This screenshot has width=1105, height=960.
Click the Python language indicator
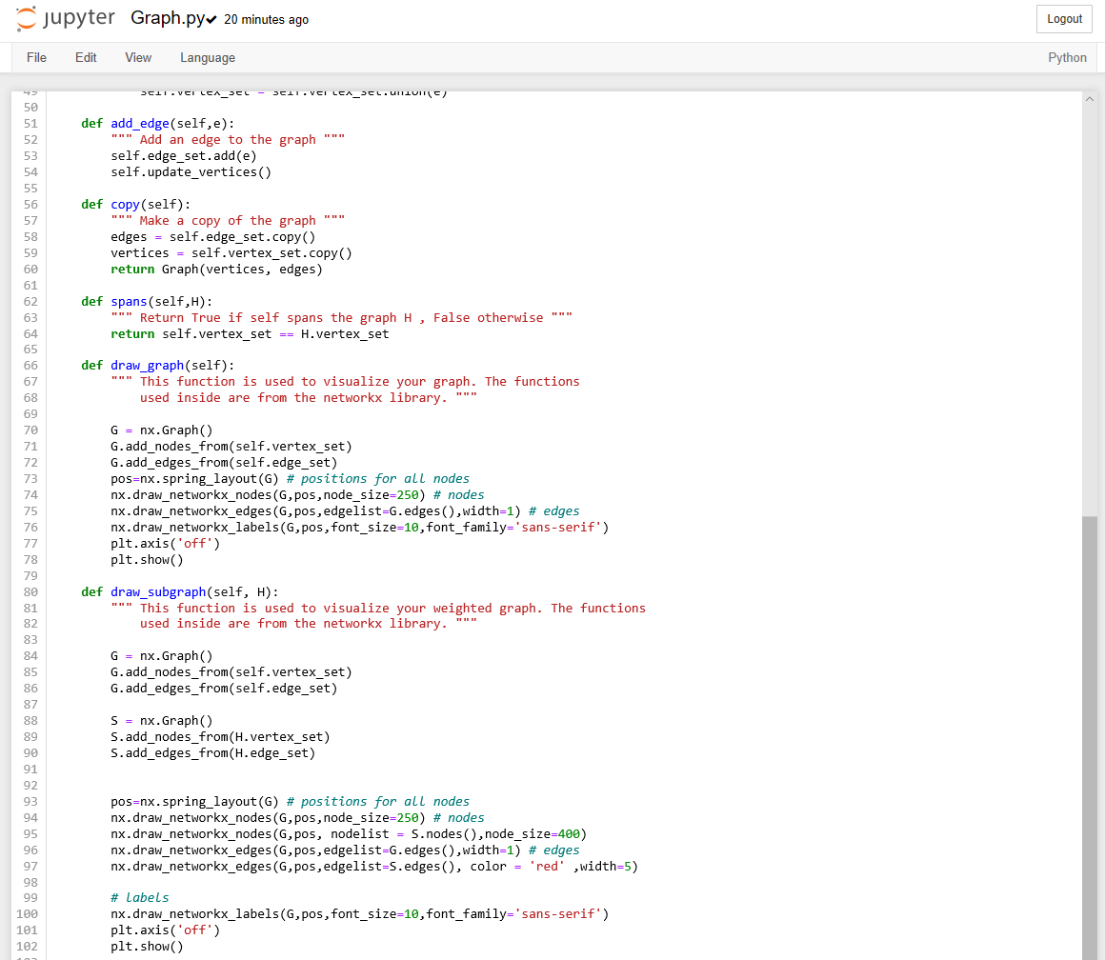tap(1067, 58)
